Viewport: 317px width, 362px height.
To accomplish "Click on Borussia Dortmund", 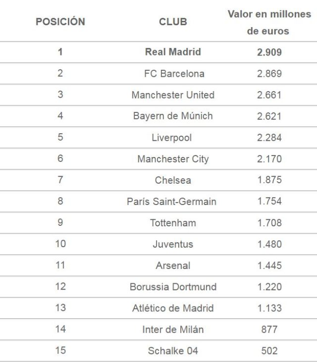I will 173,287.
